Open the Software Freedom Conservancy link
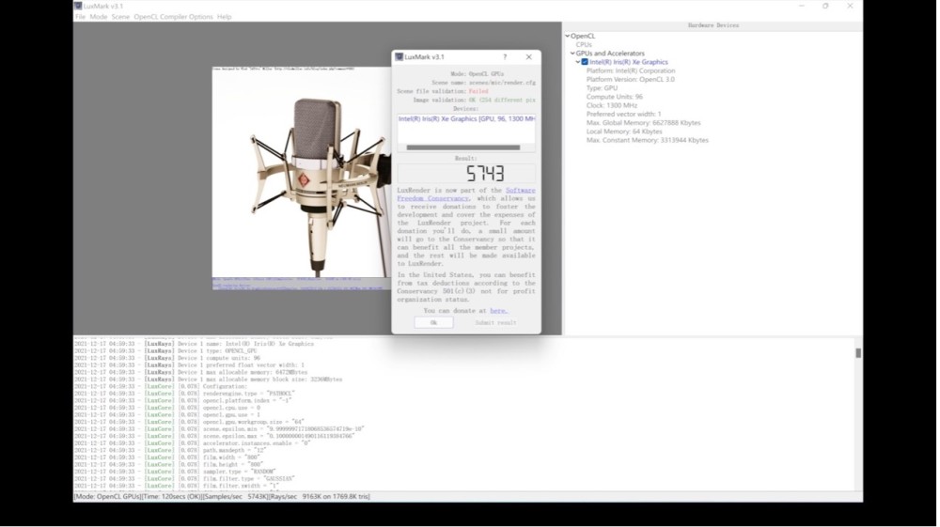The width and height of the screenshot is (940, 527). point(520,191)
